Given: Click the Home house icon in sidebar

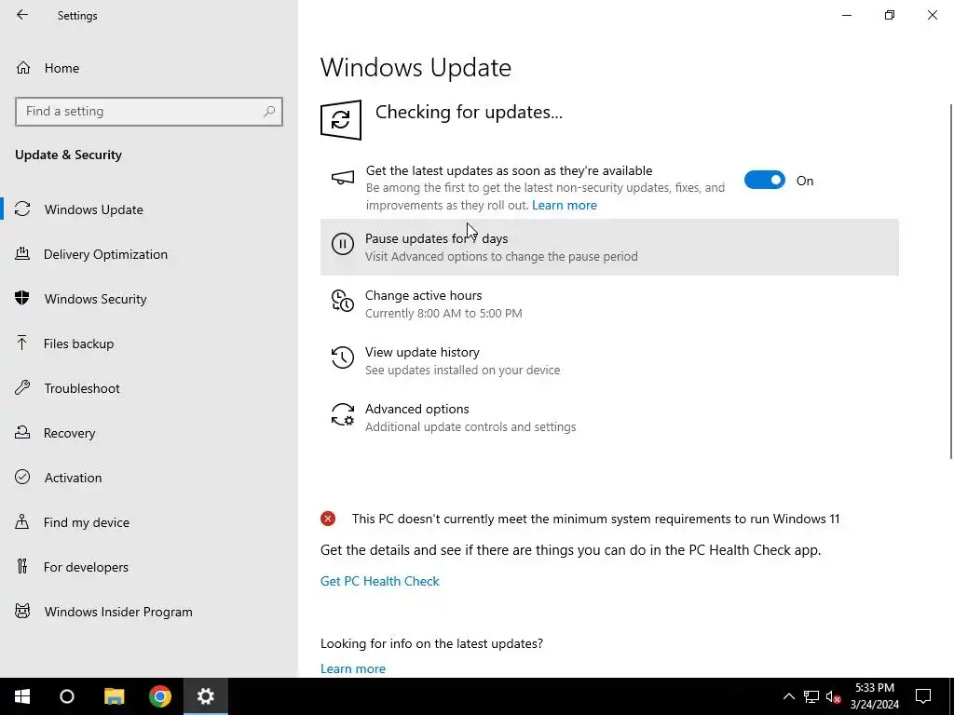Looking at the screenshot, I should coord(23,67).
